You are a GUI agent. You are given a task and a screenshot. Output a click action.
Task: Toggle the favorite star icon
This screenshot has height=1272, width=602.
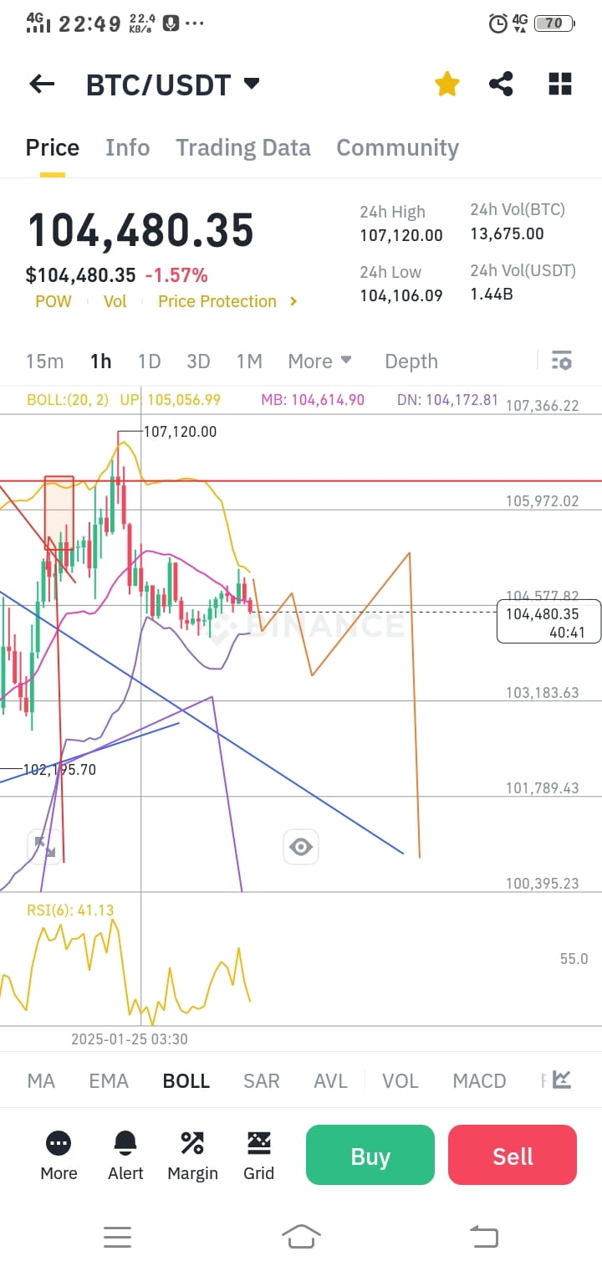click(x=446, y=84)
